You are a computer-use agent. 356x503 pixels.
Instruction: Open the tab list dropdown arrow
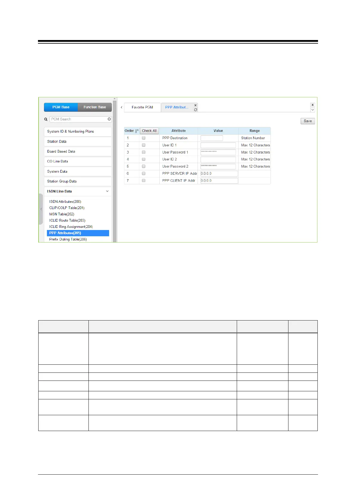pyautogui.click(x=313, y=110)
